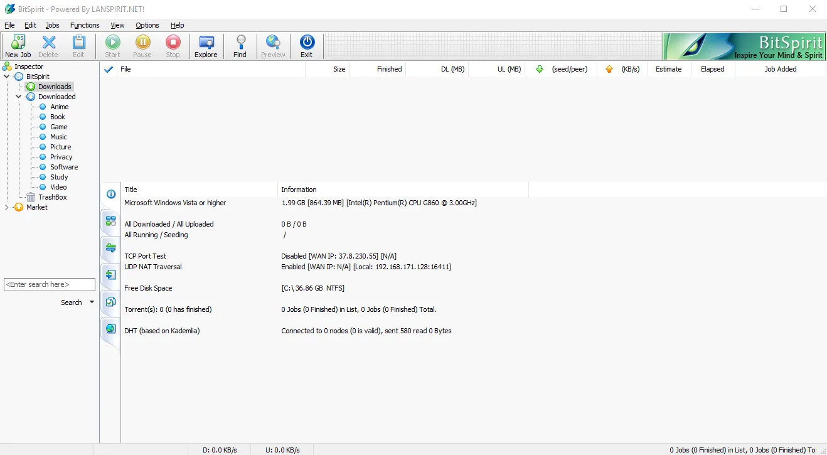
Task: Click the New Job toolbar icon
Action: point(18,43)
